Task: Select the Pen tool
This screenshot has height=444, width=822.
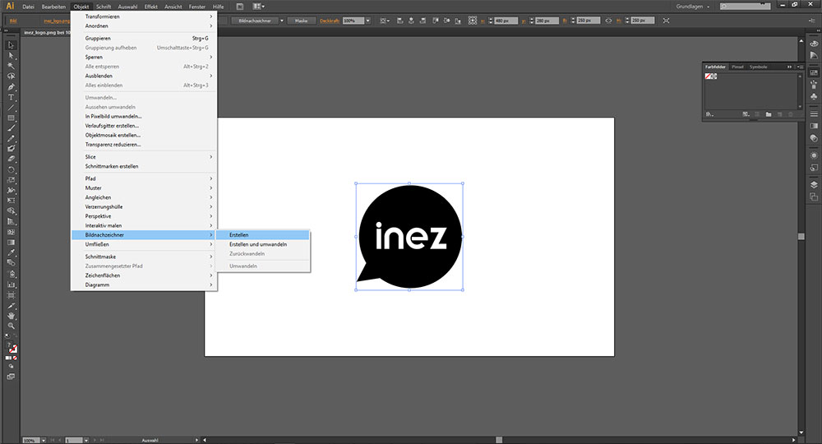Action: 11,87
